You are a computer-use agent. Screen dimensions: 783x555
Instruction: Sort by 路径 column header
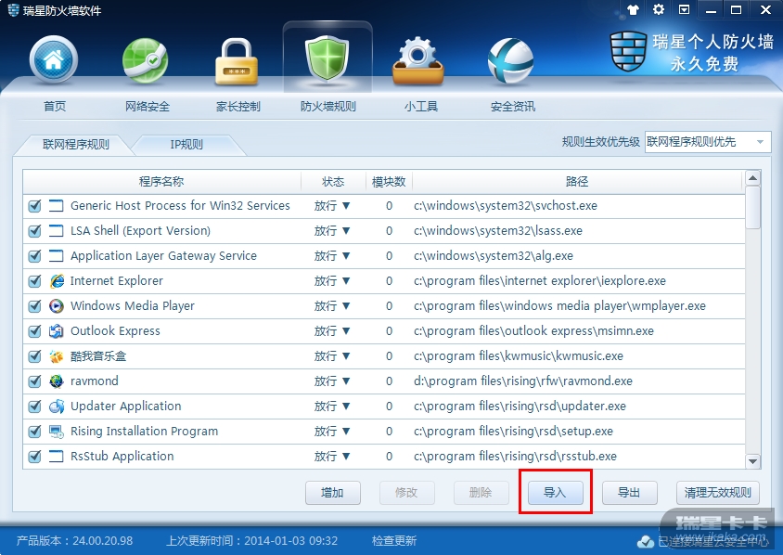577,182
